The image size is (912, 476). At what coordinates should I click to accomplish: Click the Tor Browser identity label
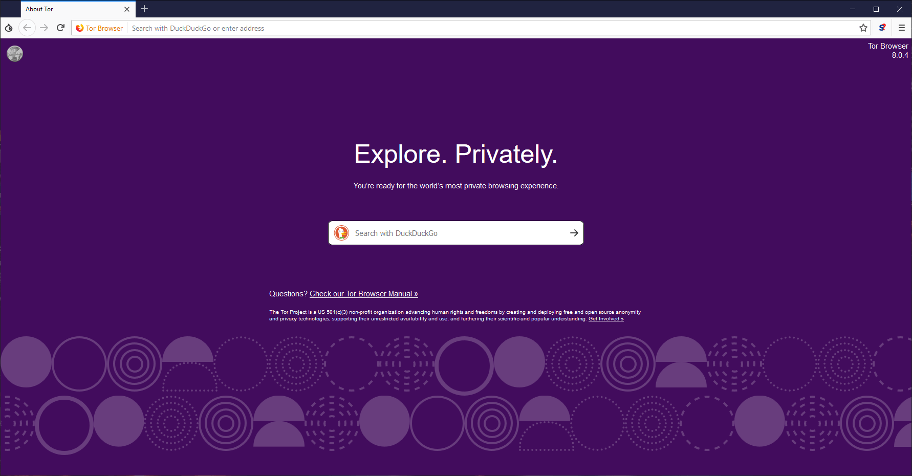coord(99,28)
